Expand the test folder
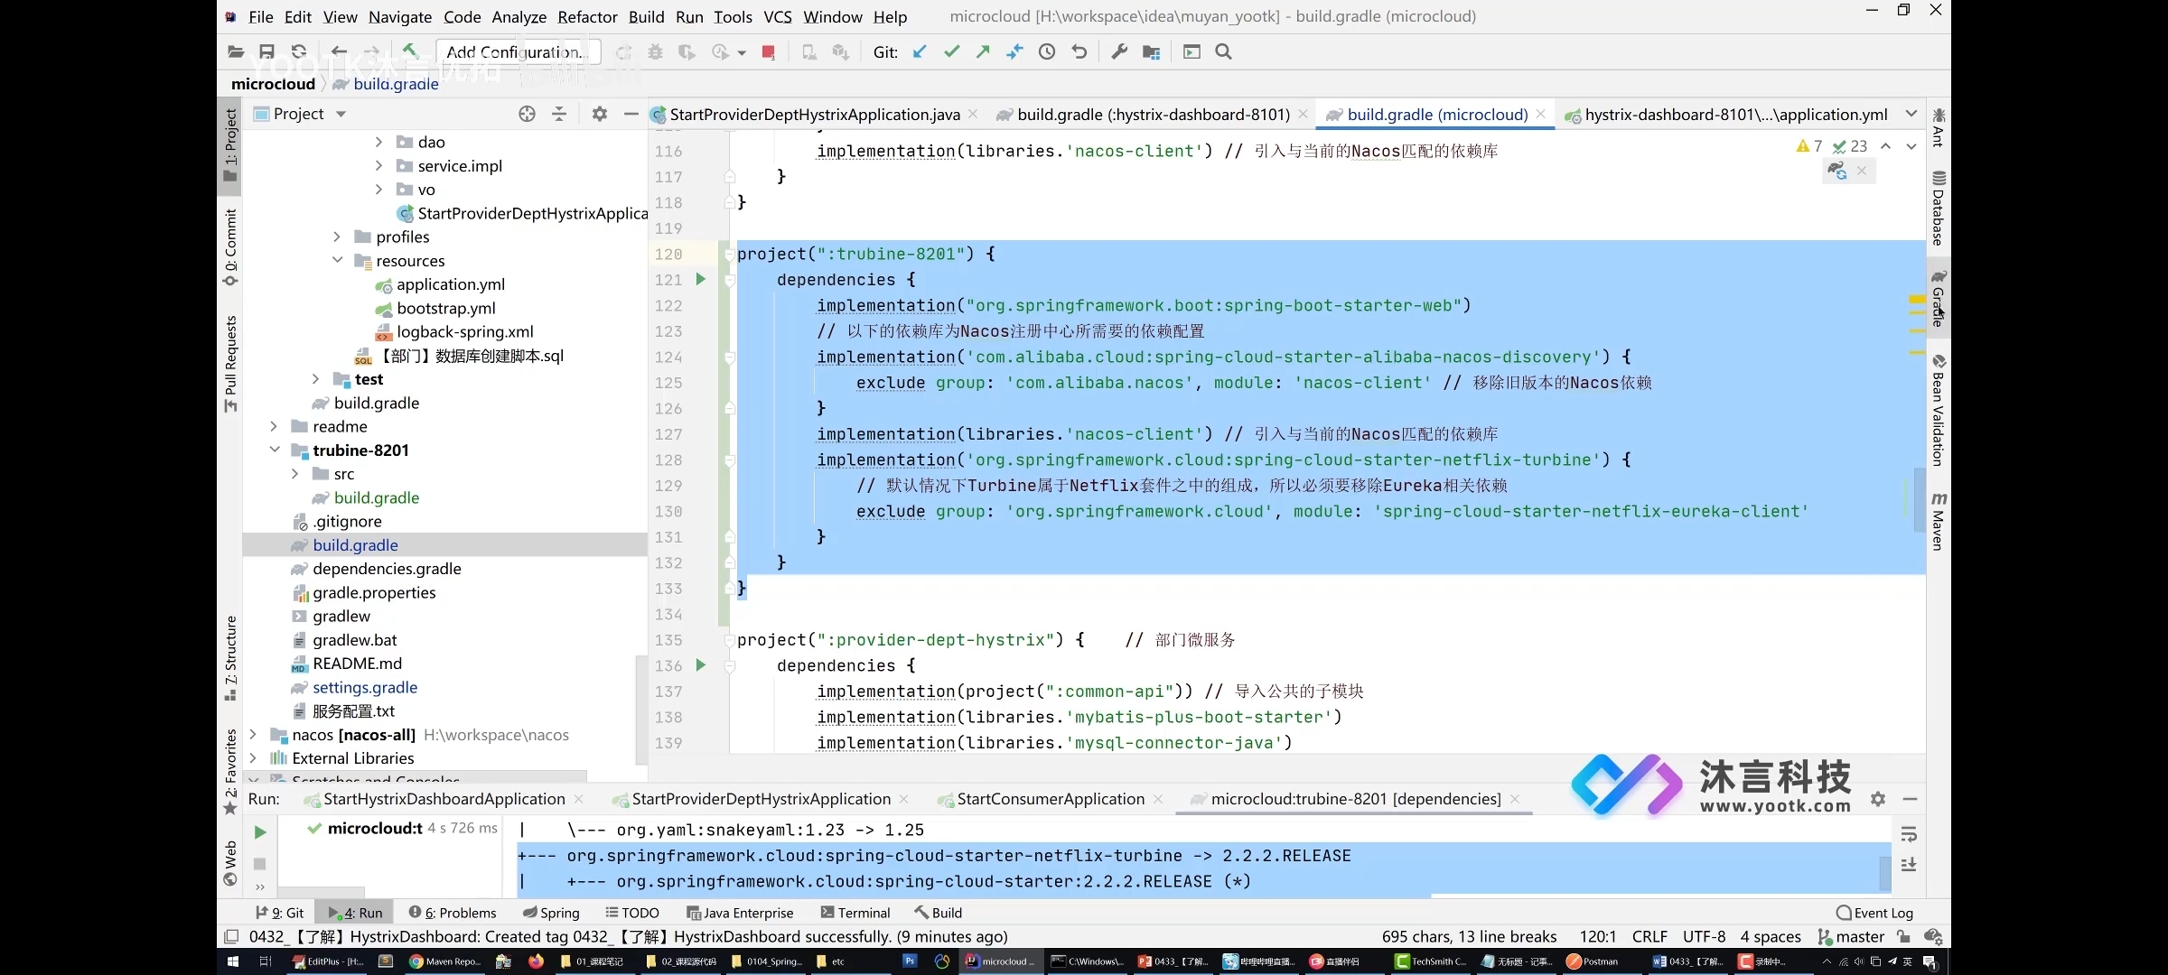This screenshot has height=975, width=2168. tap(315, 379)
